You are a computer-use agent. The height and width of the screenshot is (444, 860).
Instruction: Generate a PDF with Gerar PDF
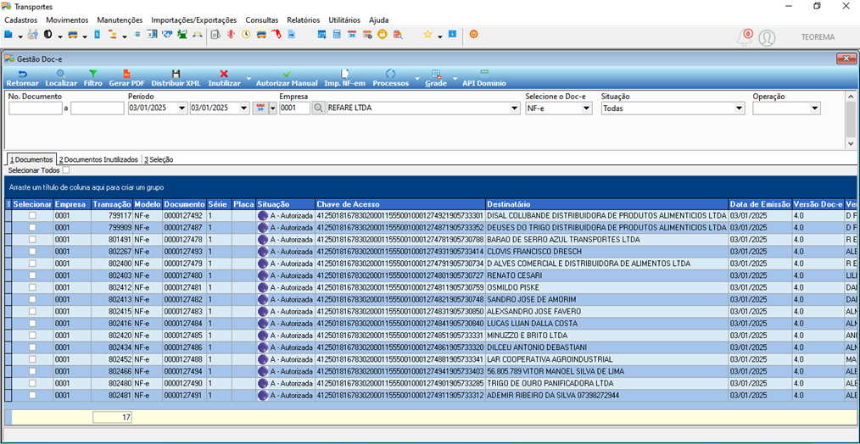click(x=126, y=79)
